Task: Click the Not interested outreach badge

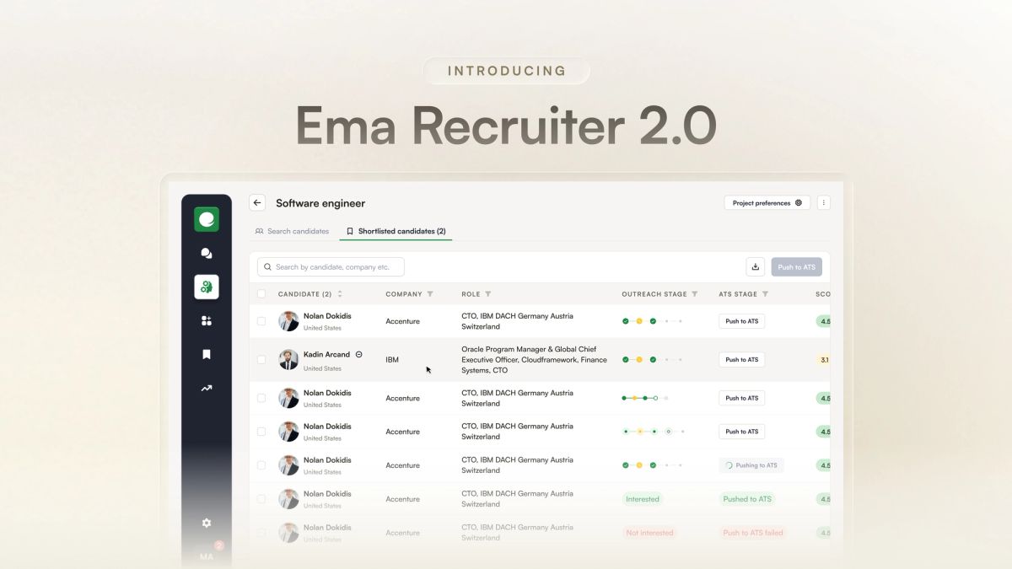Action: tap(649, 533)
